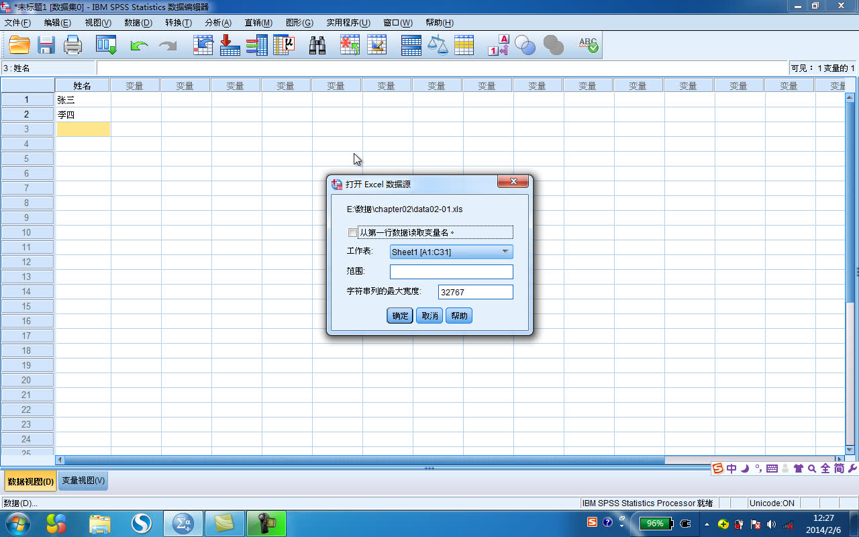Open the 数据(D) menu

pyautogui.click(x=138, y=23)
